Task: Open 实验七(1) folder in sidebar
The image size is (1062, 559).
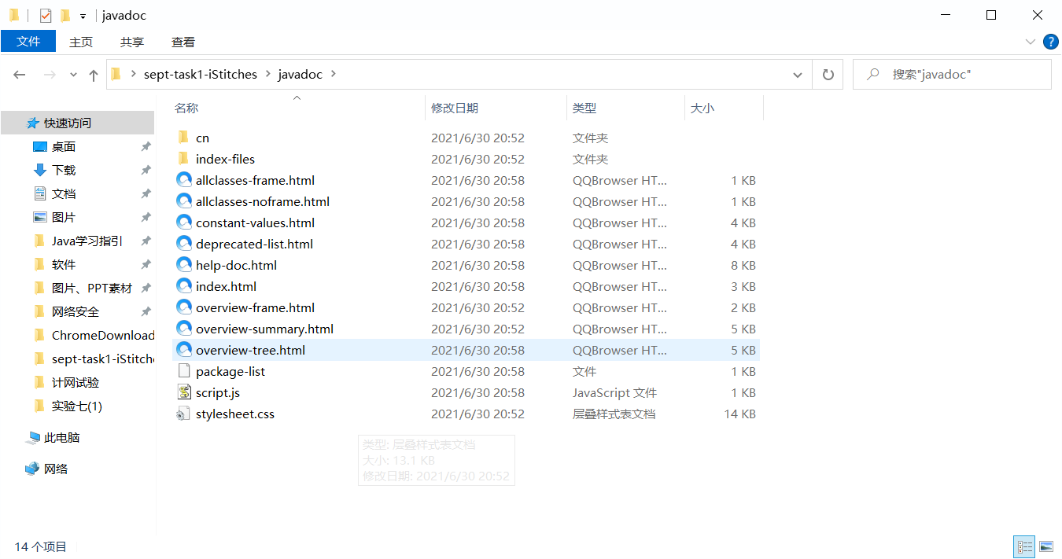Action: [x=76, y=406]
